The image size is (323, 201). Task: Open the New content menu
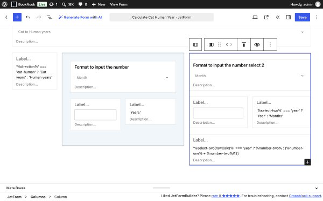[x=99, y=4]
